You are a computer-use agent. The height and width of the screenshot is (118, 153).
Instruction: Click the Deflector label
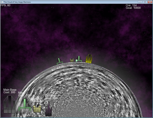tap(51, 96)
